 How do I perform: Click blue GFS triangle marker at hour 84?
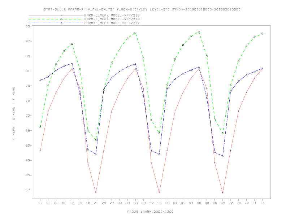click(262, 69)
